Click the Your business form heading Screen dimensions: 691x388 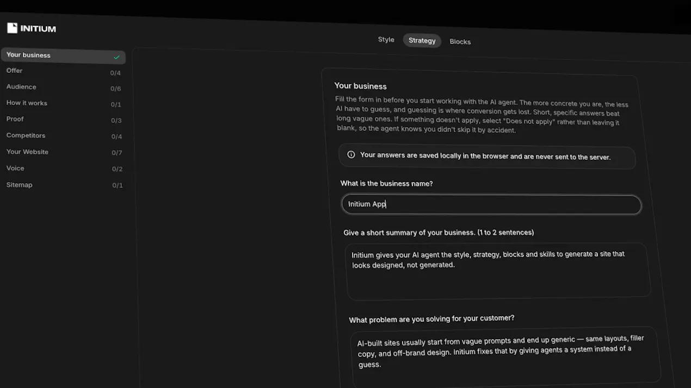(360, 86)
